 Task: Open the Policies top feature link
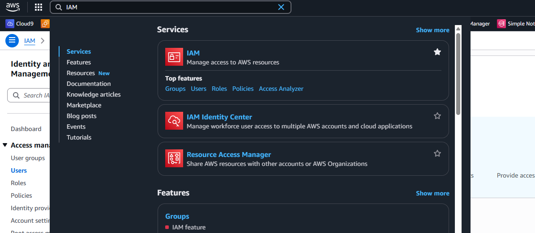pyautogui.click(x=243, y=89)
